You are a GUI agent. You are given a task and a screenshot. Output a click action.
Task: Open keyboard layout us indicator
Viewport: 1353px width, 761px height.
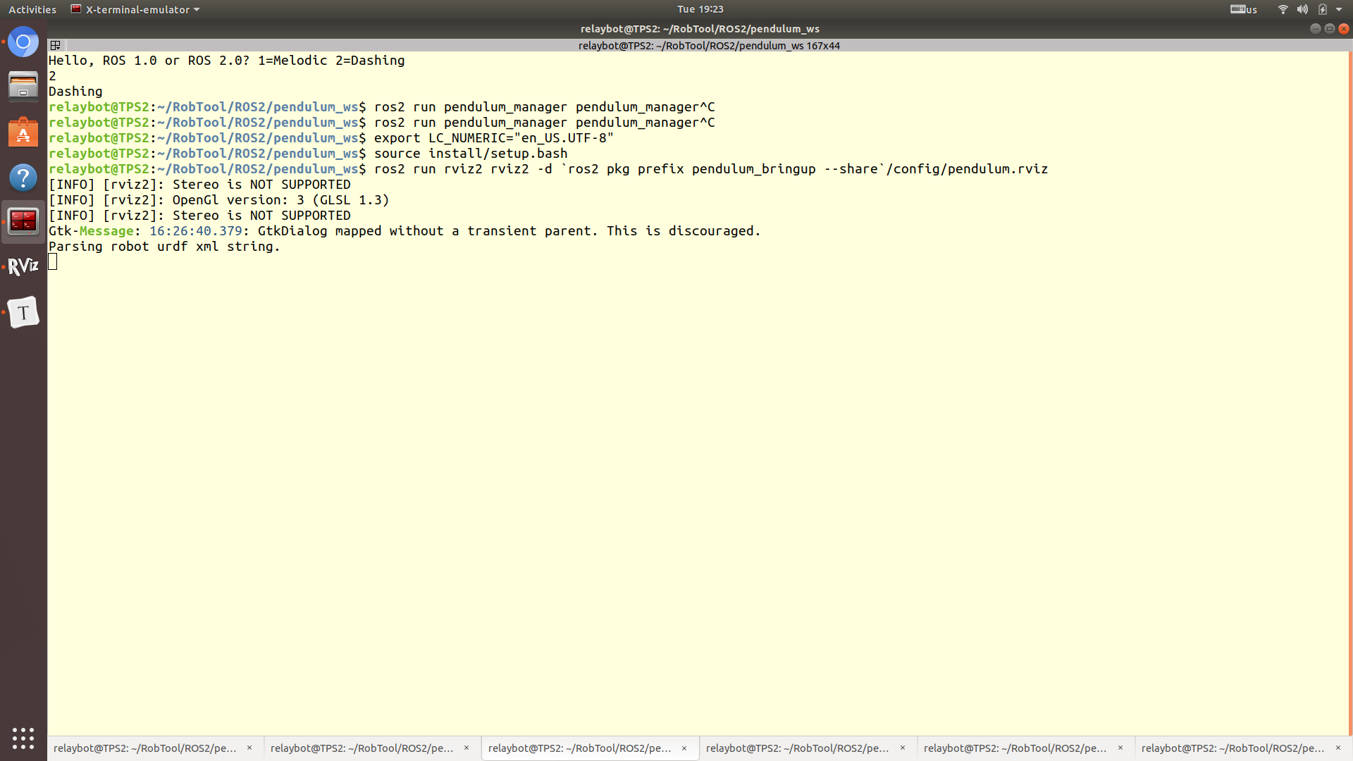1244,9
